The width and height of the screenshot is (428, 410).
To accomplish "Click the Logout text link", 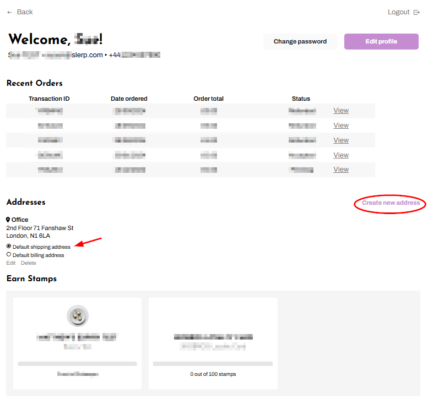I will [398, 12].
